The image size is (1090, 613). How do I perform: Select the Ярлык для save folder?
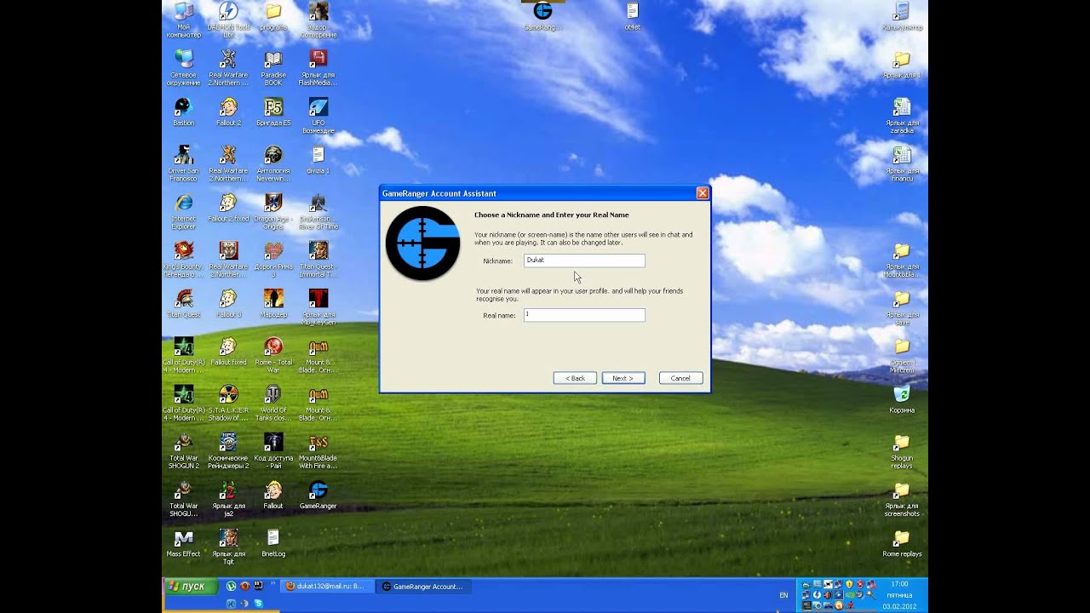[x=902, y=307]
